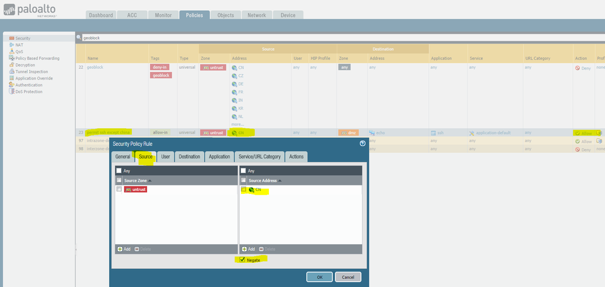Image resolution: width=605 pixels, height=287 pixels.
Task: Cancel the Security Policy Rule dialog
Action: click(348, 277)
